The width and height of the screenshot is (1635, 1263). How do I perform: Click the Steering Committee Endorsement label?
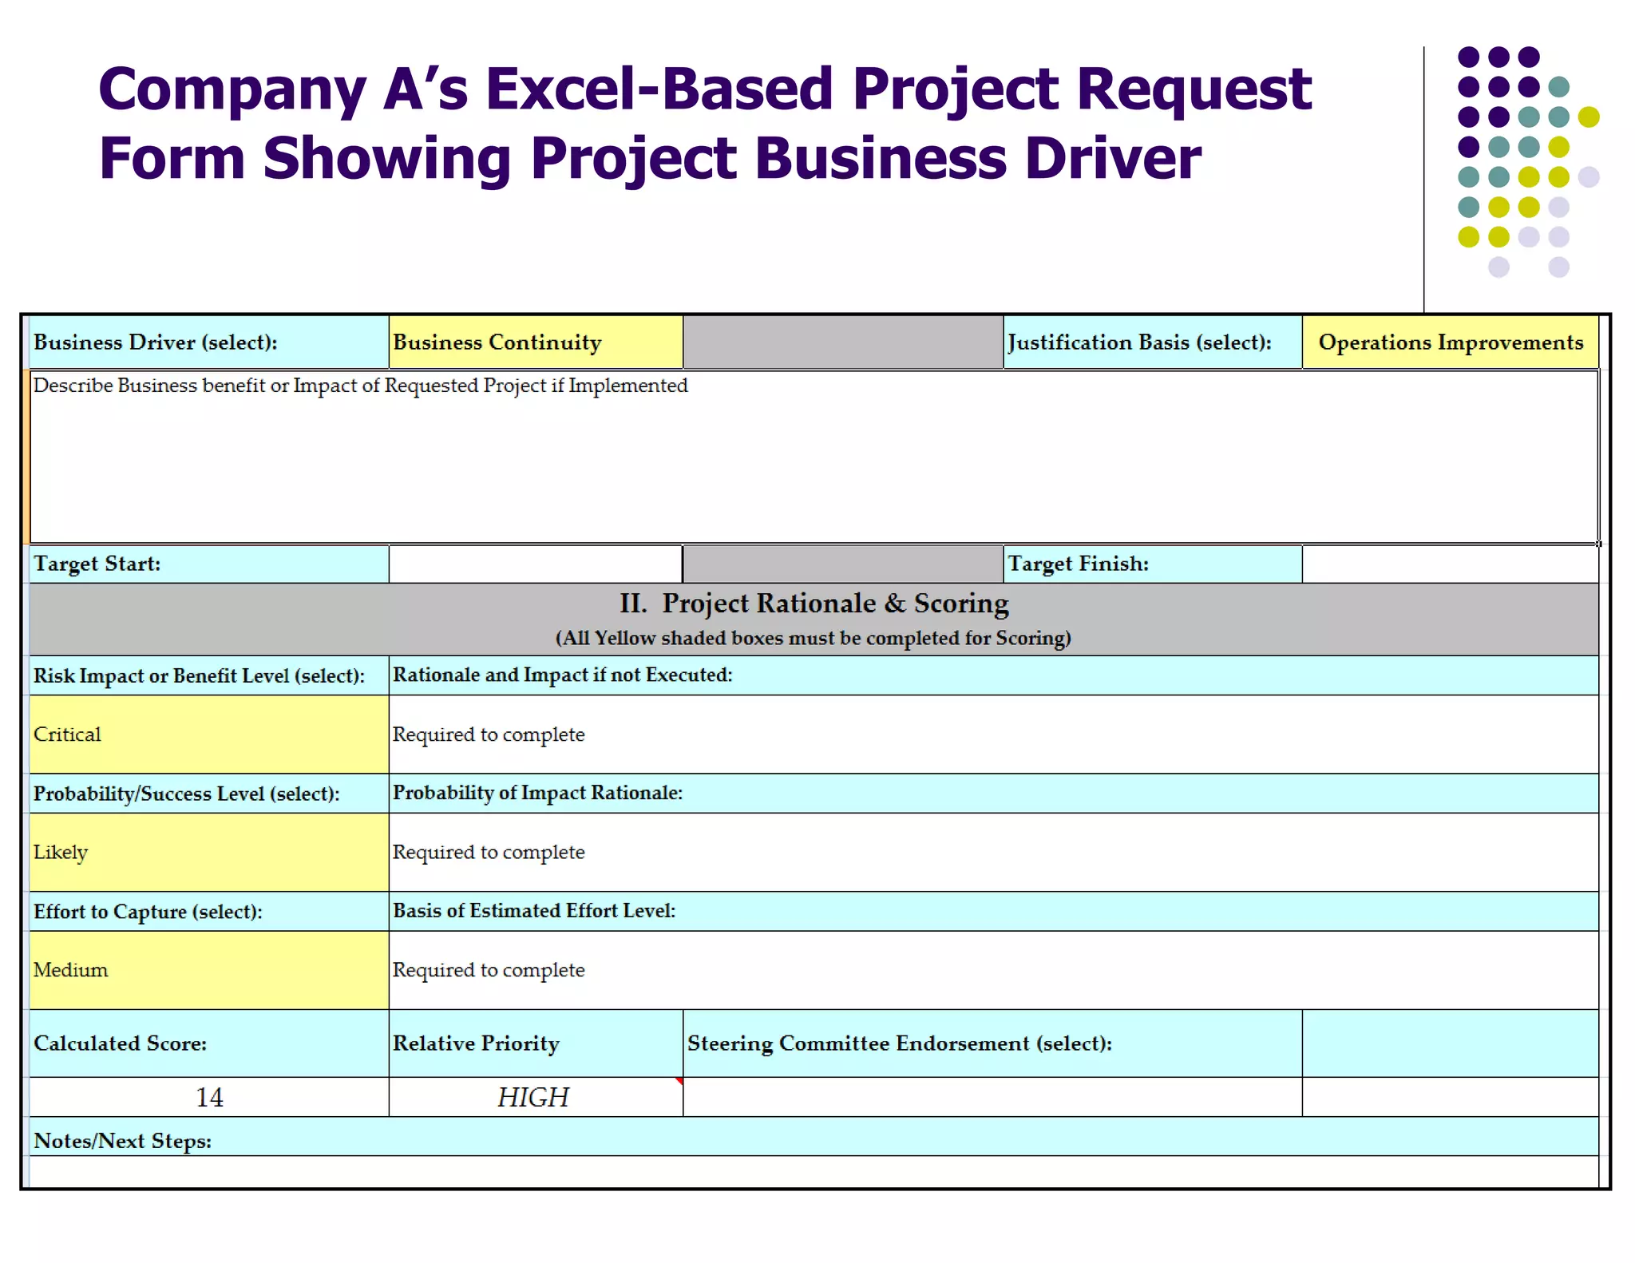pos(900,1043)
